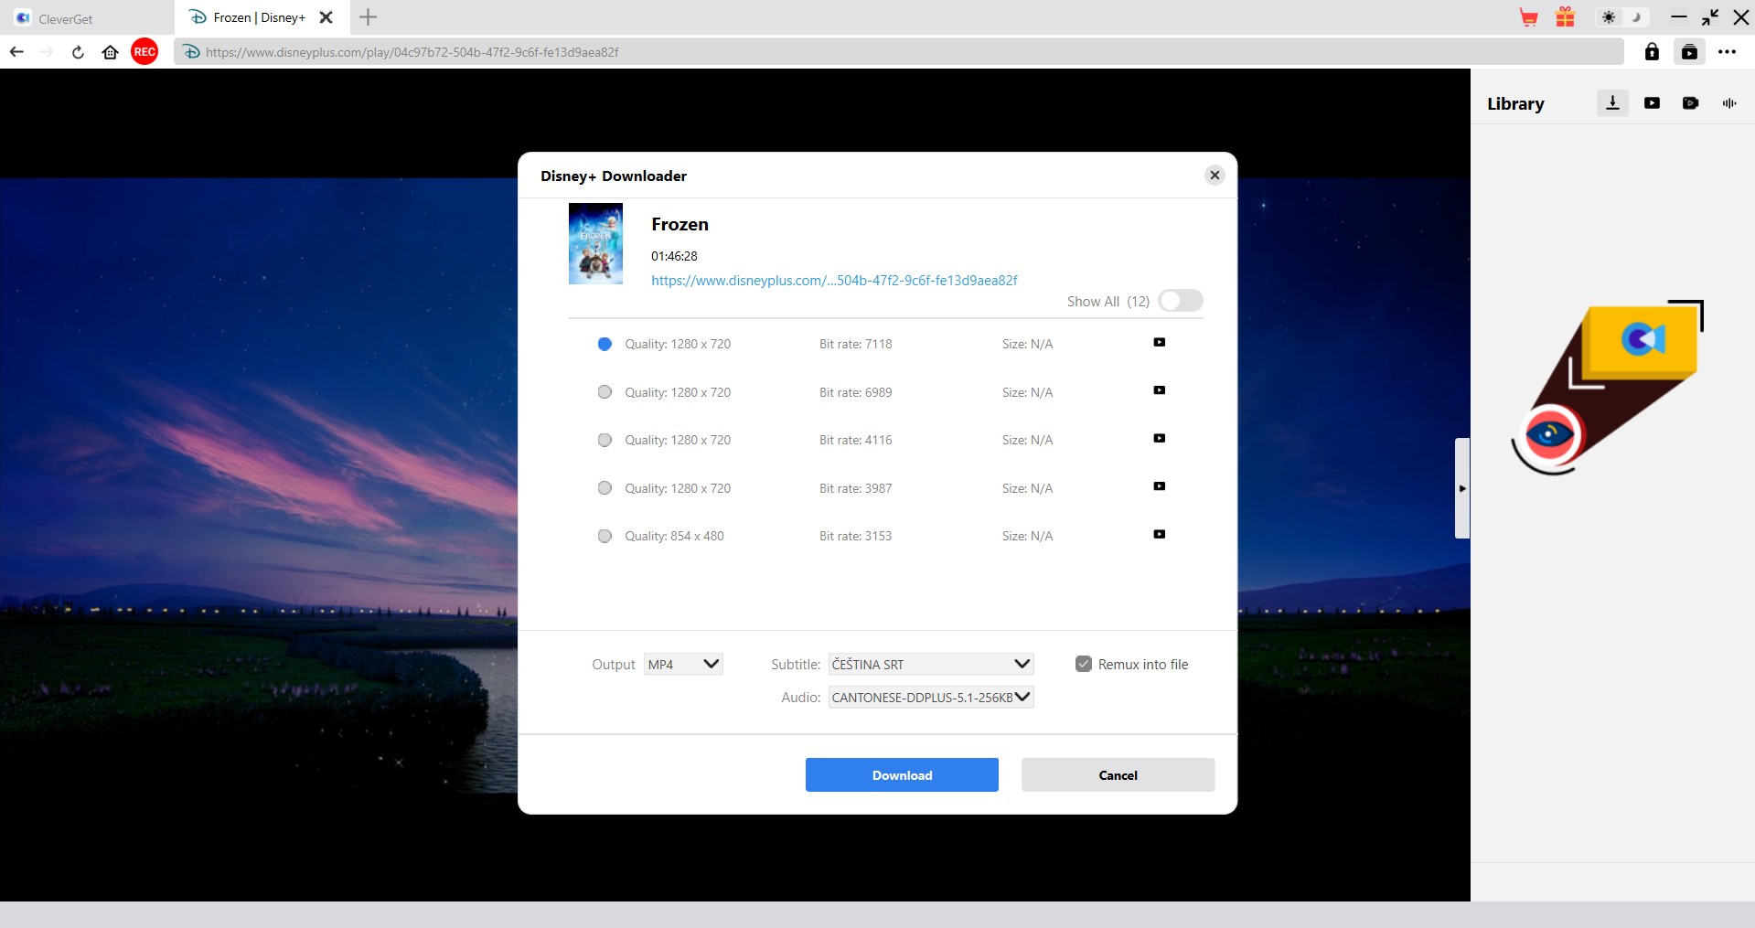
Task: Open the Output format MP4 dropdown
Action: 683,665
